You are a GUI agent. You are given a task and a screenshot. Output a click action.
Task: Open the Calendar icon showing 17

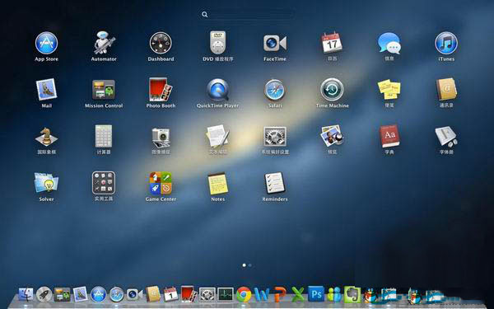(x=332, y=42)
